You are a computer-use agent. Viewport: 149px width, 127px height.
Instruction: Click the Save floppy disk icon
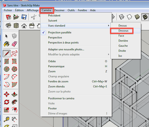pyautogui.click(x=24, y=17)
